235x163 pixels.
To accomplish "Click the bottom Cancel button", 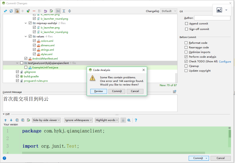I will click(220, 158).
